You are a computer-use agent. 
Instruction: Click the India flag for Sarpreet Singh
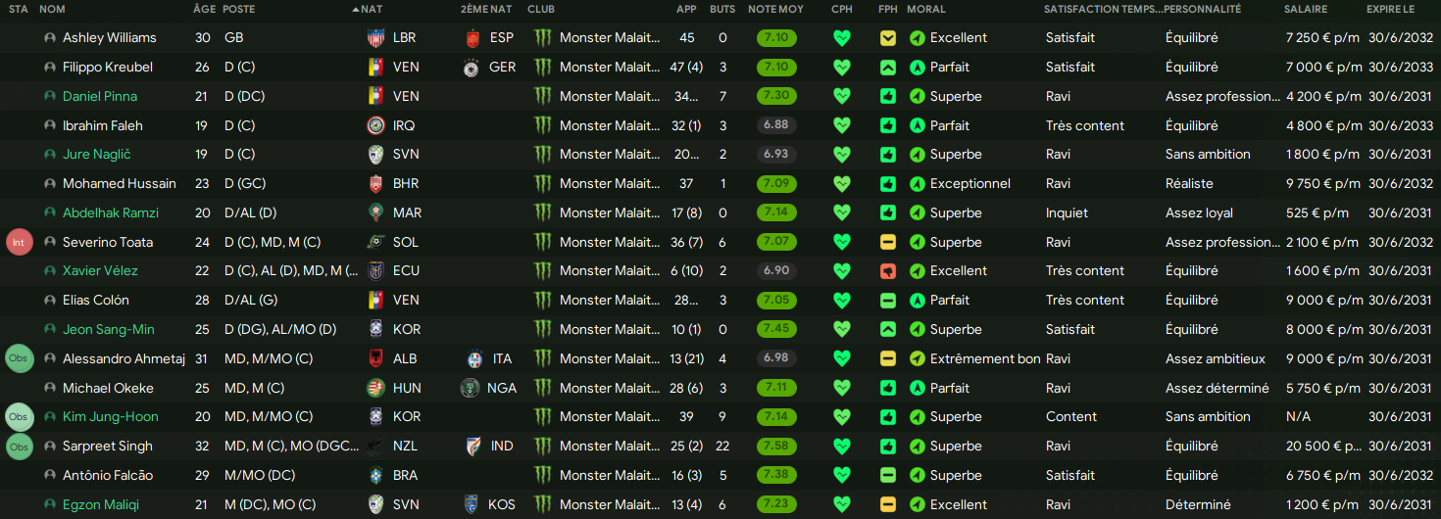point(472,446)
